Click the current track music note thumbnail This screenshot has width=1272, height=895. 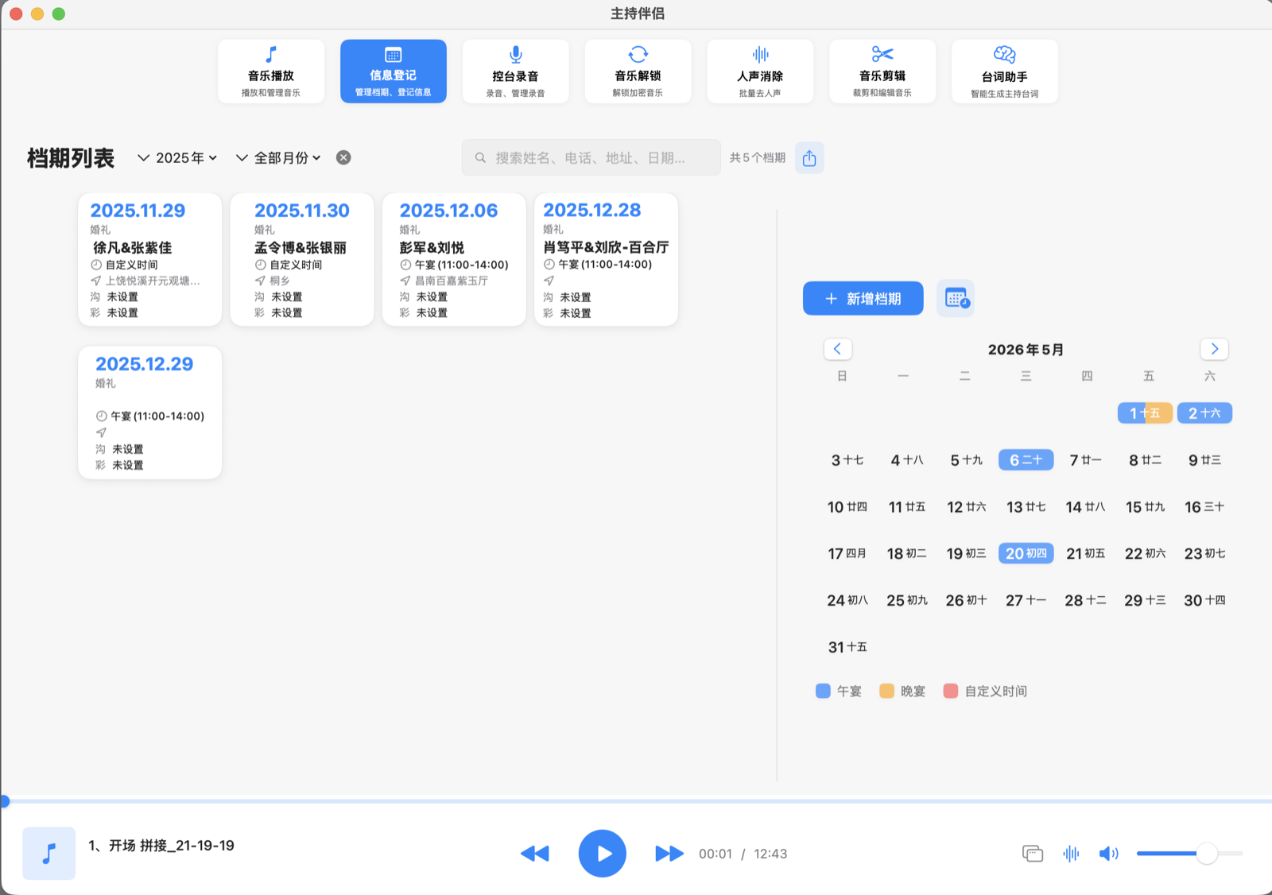click(x=49, y=854)
